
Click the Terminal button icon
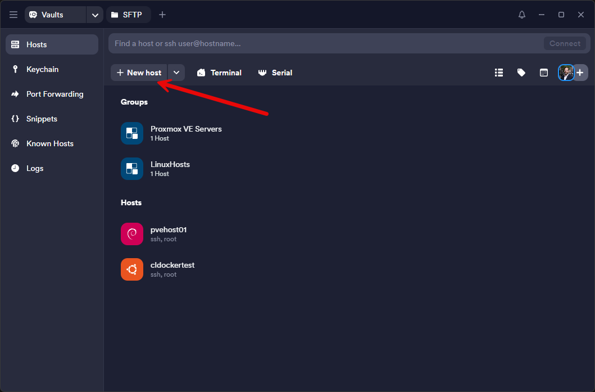201,73
